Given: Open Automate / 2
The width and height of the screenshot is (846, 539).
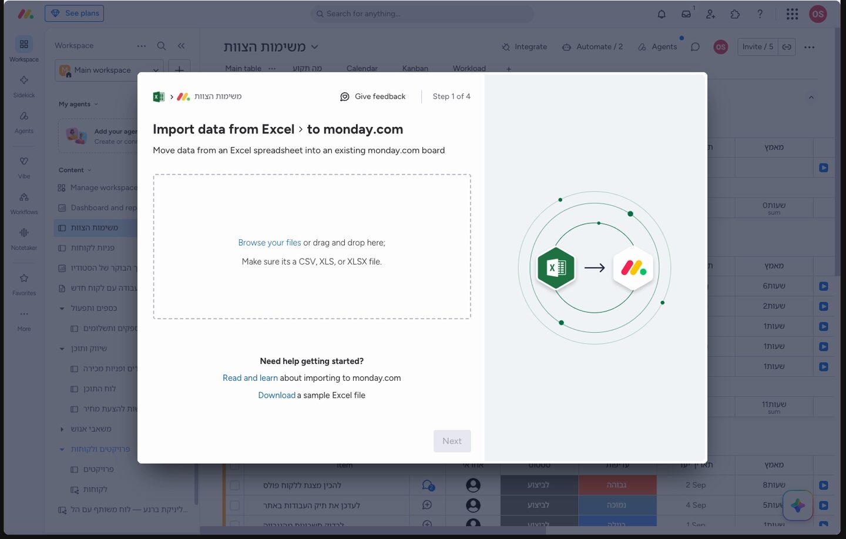Looking at the screenshot, I should point(592,47).
